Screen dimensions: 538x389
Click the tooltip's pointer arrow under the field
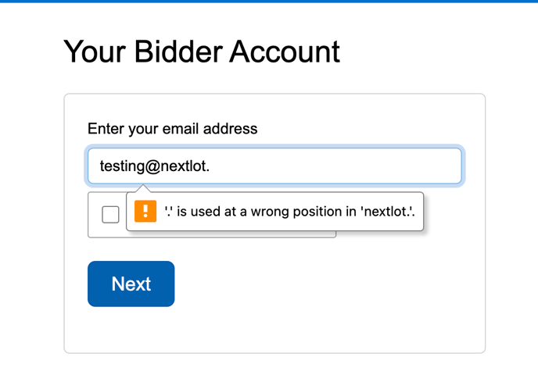pyautogui.click(x=143, y=188)
